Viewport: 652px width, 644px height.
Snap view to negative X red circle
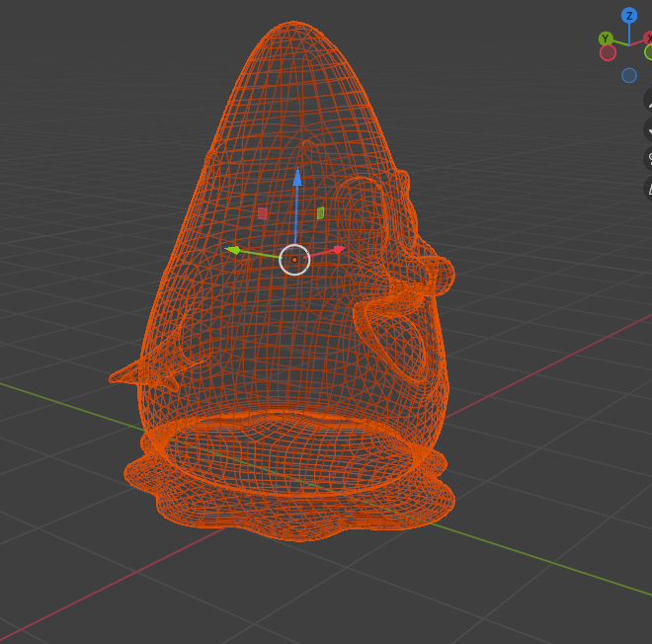(x=608, y=52)
